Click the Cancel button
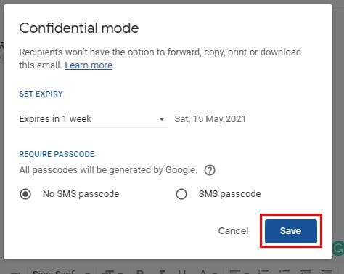Screen dimensions: 344x274 point(233,231)
